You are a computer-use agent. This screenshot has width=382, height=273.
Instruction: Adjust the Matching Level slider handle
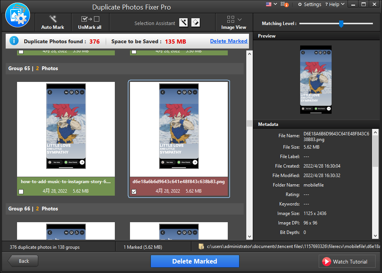coord(341,24)
